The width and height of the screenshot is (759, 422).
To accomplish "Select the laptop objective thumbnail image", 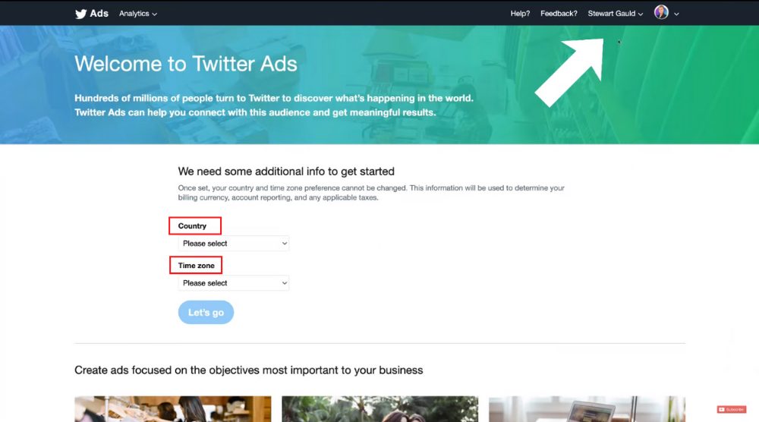I will pos(587,409).
